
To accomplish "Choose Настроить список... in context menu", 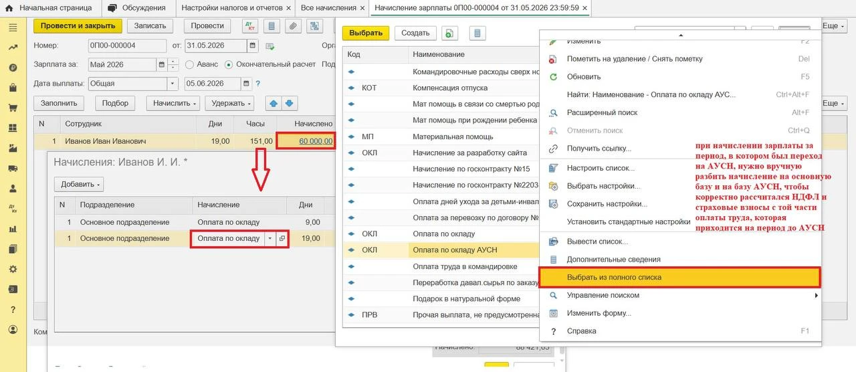I will pyautogui.click(x=679, y=168).
